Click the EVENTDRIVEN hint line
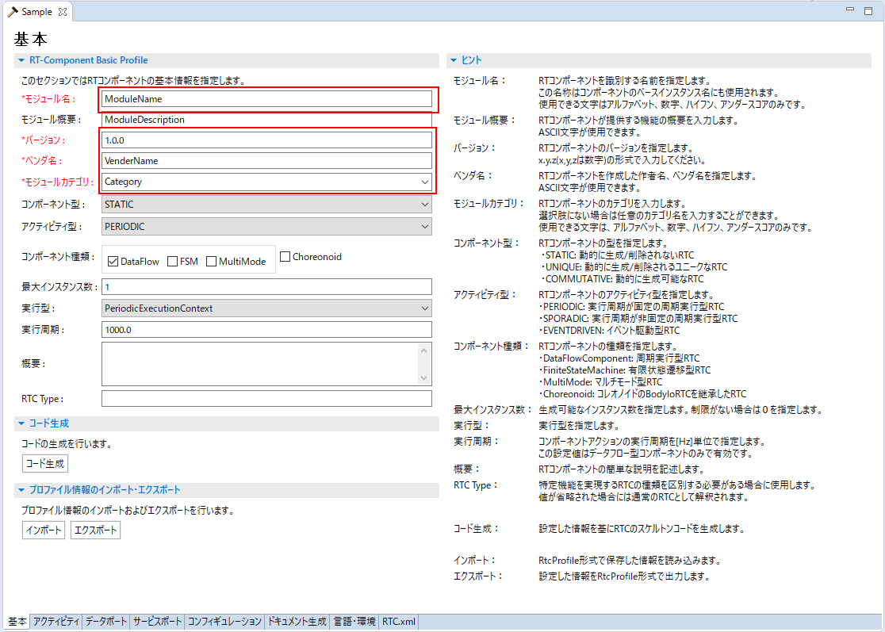Screen dimensions: 885x632 (610, 330)
